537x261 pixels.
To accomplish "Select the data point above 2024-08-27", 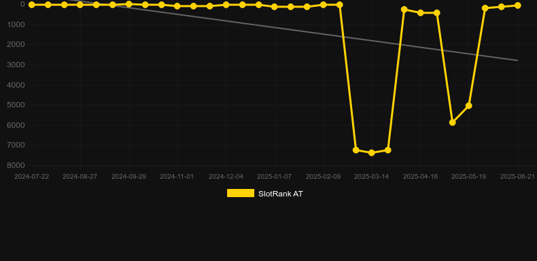I will click(x=80, y=5).
